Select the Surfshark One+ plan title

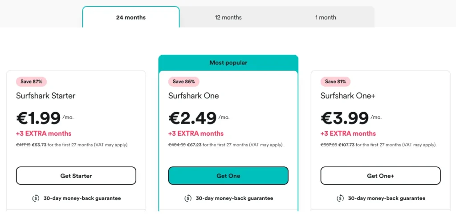[348, 96]
